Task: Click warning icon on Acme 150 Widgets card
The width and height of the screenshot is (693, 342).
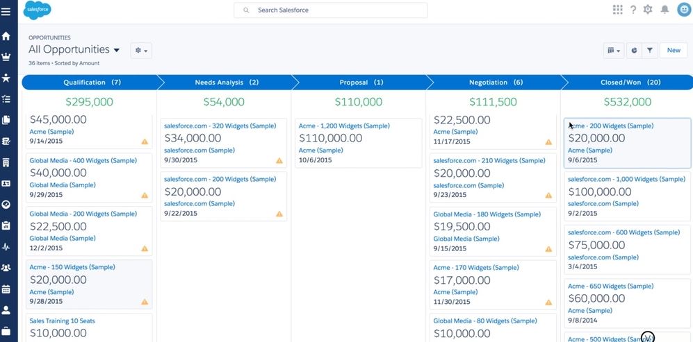Action: 145,302
